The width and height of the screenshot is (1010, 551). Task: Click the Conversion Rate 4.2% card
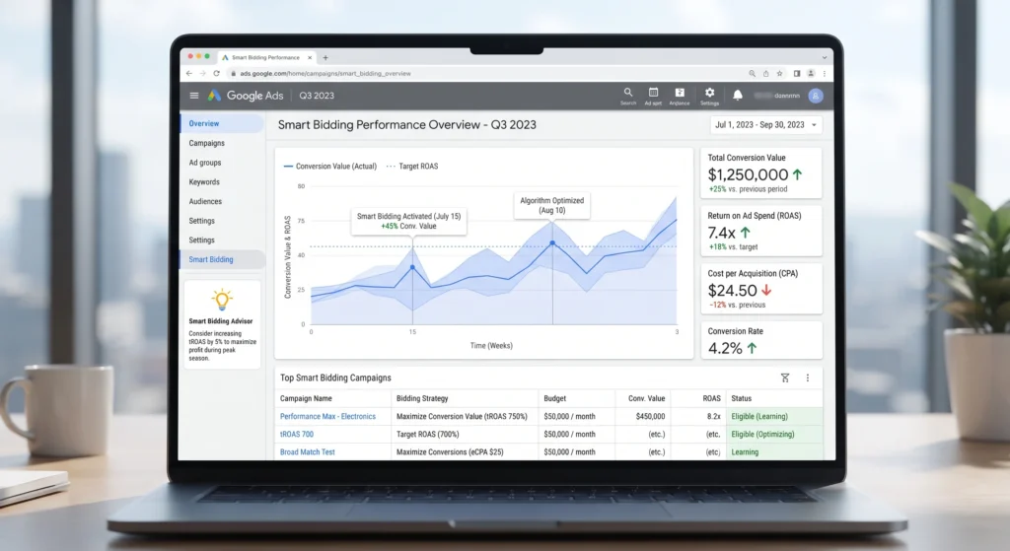click(761, 340)
